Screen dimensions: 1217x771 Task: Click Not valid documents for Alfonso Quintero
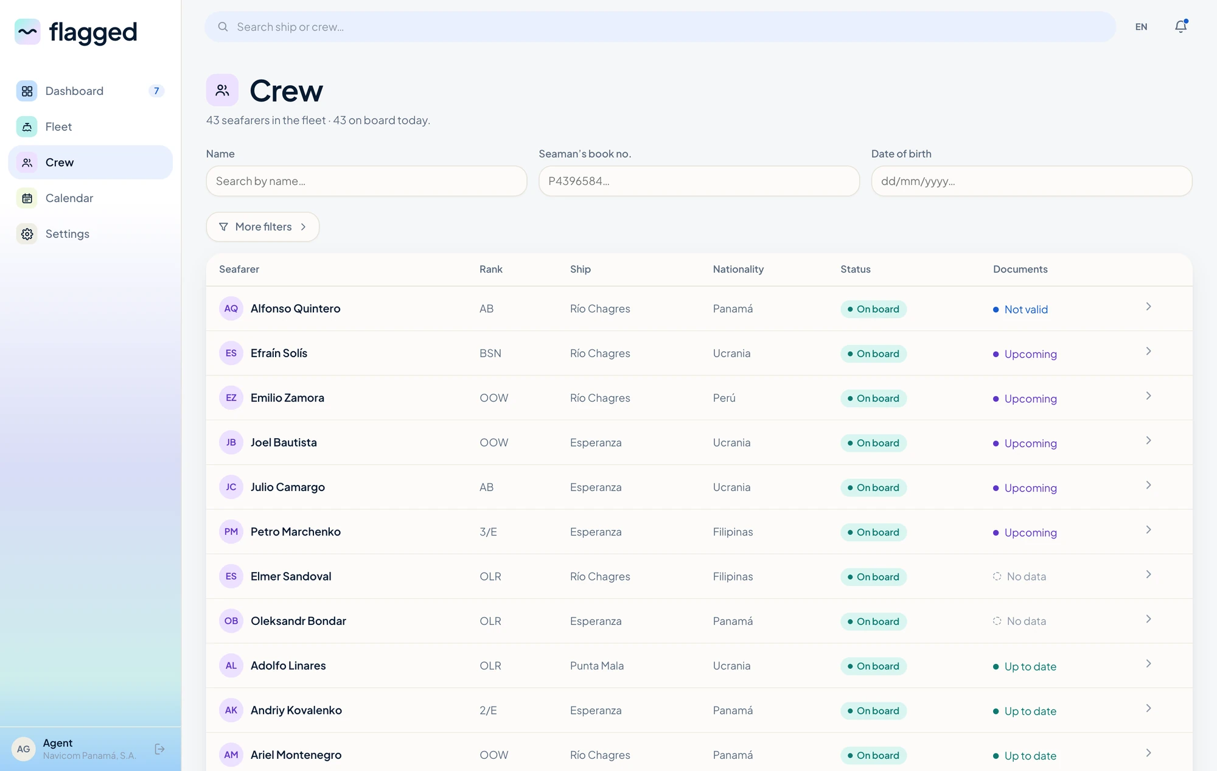click(1020, 309)
